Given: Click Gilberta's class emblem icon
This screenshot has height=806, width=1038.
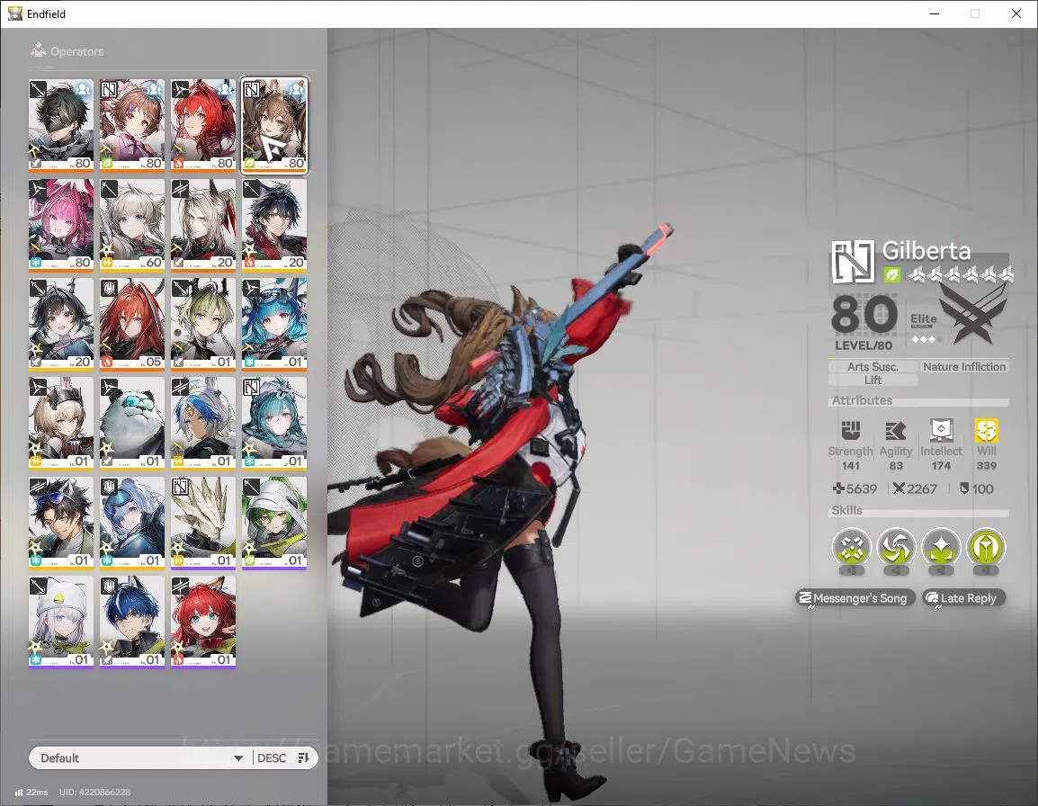Looking at the screenshot, I should click(x=853, y=262).
